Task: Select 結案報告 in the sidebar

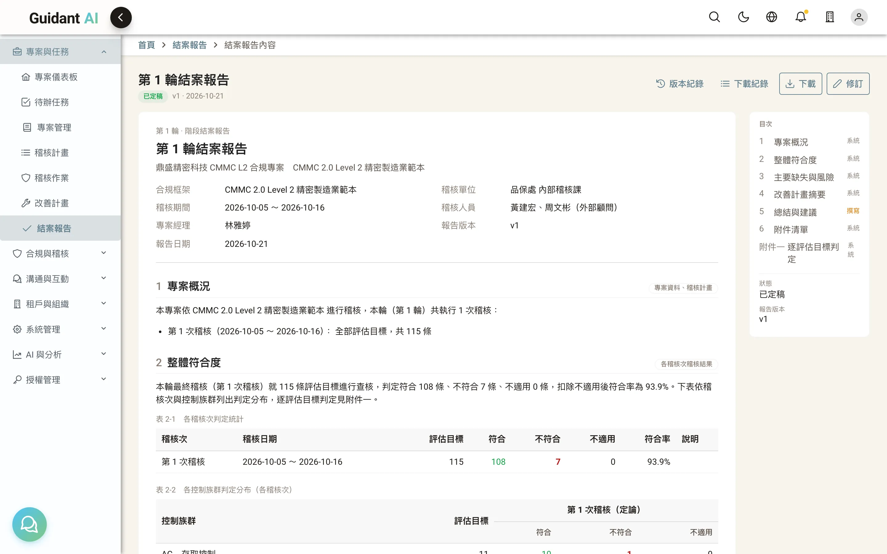Action: coord(60,228)
